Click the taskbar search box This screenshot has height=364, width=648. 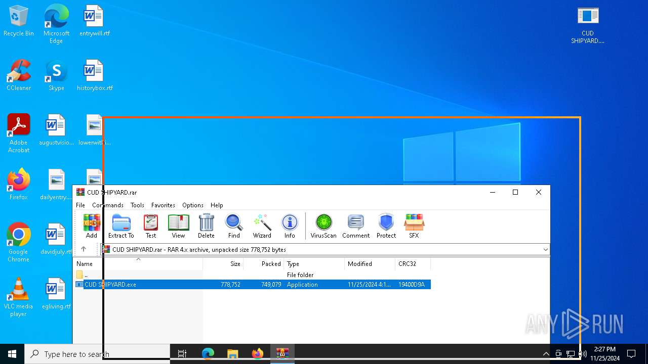(x=97, y=354)
